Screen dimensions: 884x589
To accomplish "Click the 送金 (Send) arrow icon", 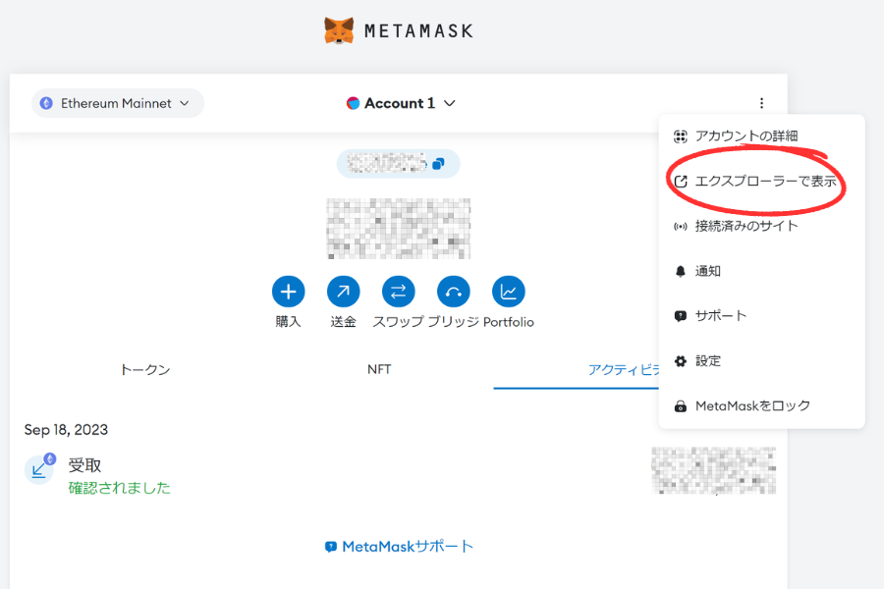I will (343, 292).
